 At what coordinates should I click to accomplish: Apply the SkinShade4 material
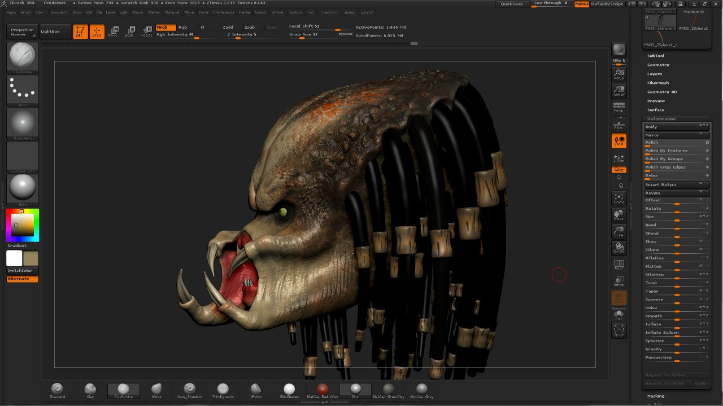click(x=289, y=391)
